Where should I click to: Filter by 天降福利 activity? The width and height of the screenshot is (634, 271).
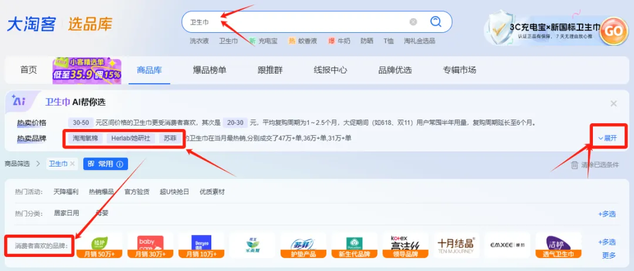[x=66, y=192]
